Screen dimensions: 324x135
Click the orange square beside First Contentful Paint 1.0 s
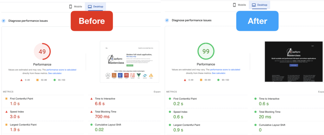coord(7,99)
